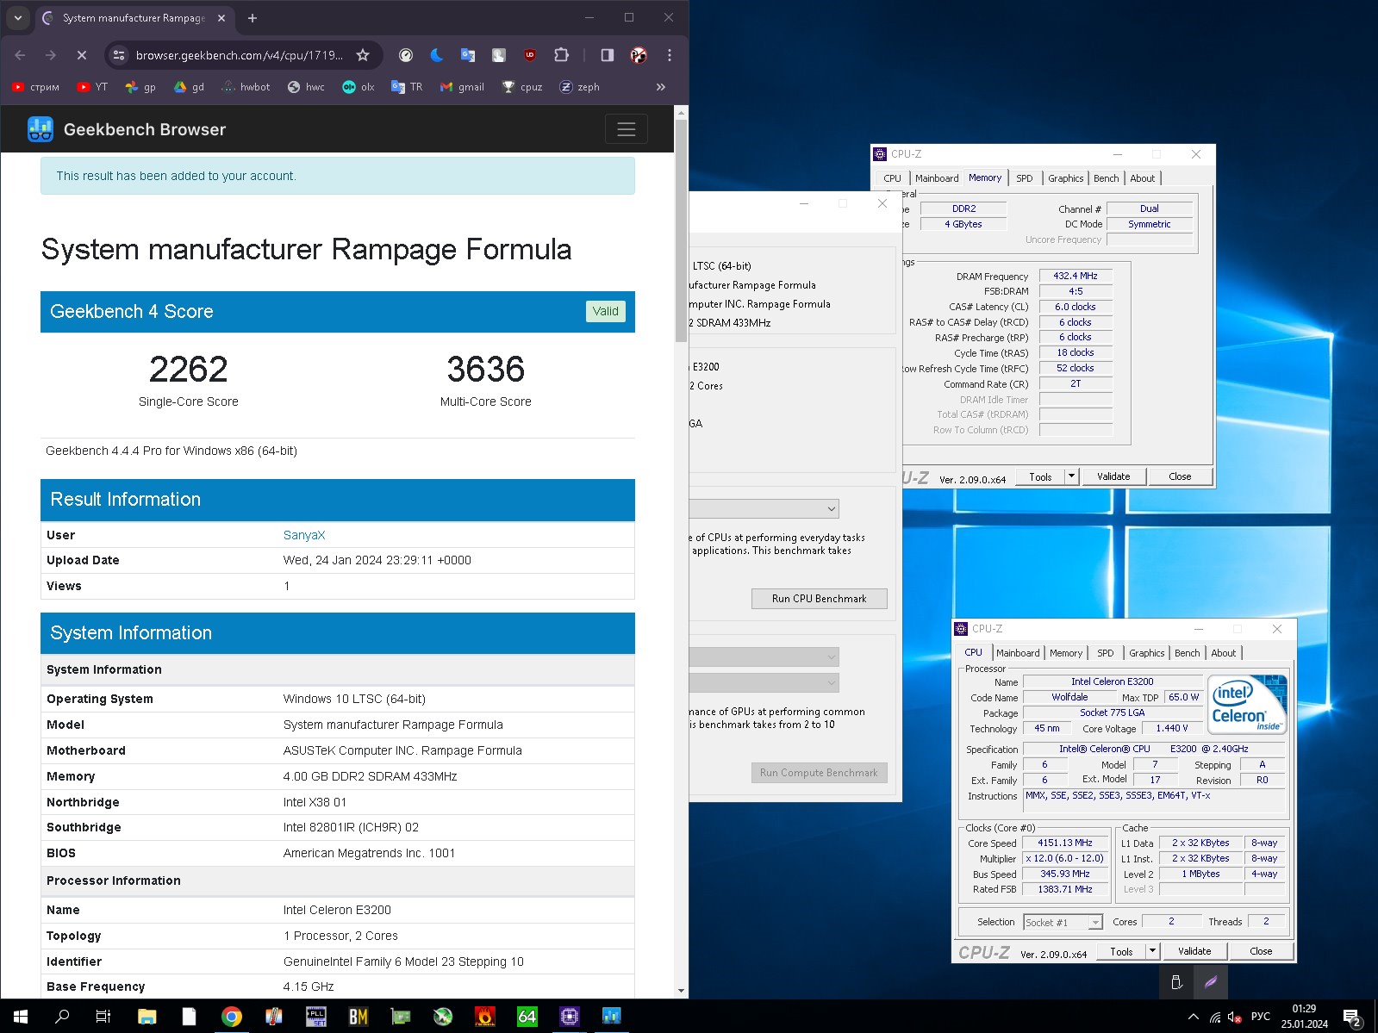Open site information icon in the address bar

coord(120,55)
